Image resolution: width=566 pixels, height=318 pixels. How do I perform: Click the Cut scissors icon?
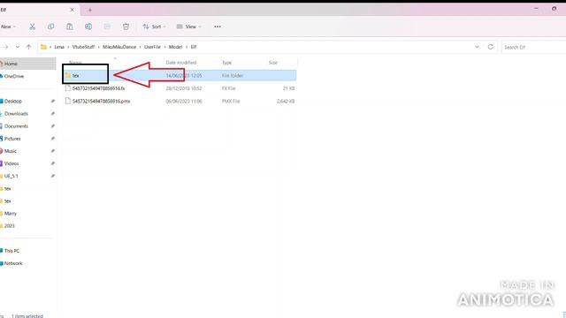click(x=32, y=26)
